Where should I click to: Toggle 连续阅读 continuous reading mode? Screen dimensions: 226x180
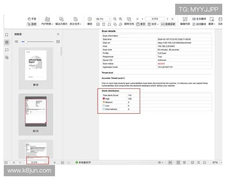(x=168, y=24)
